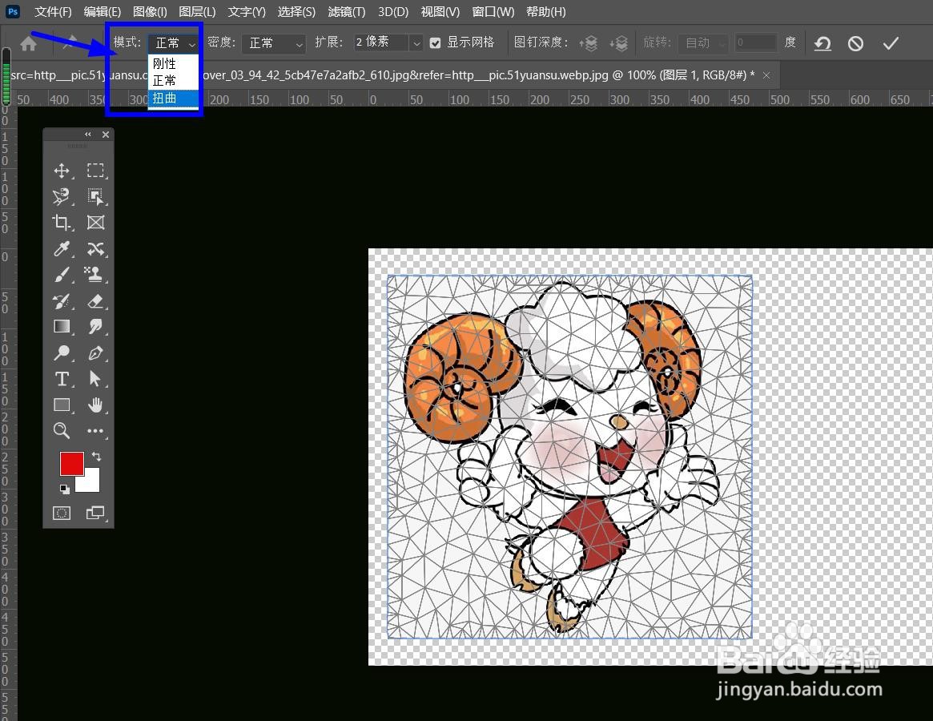Choose 正常 in the mode list
The width and height of the screenshot is (933, 721).
[x=173, y=80]
